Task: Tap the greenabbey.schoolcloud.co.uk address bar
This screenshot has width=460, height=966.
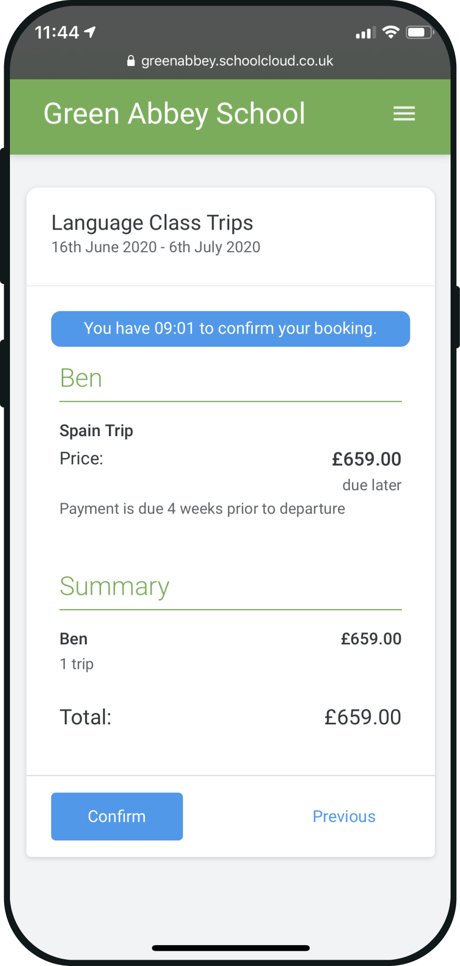Action: tap(230, 61)
